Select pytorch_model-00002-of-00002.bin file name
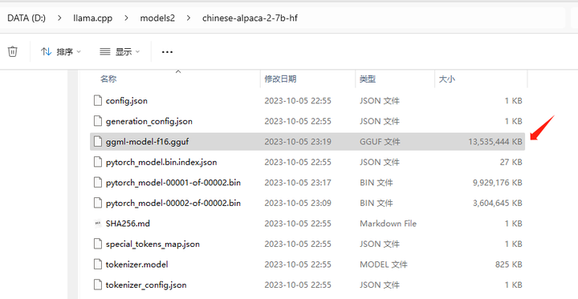The image size is (578, 299). [173, 203]
